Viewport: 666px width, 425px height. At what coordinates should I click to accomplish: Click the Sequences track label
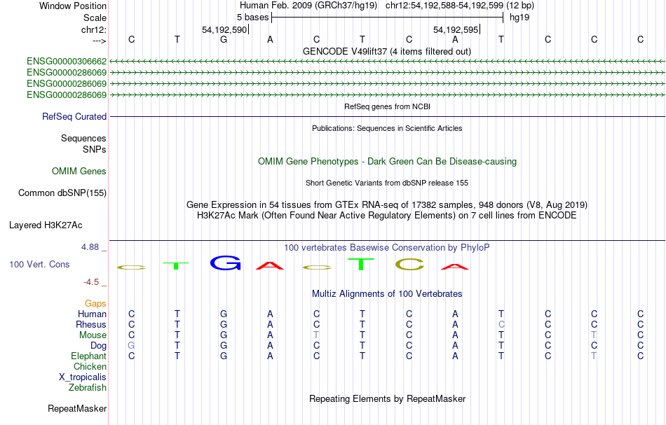83,138
